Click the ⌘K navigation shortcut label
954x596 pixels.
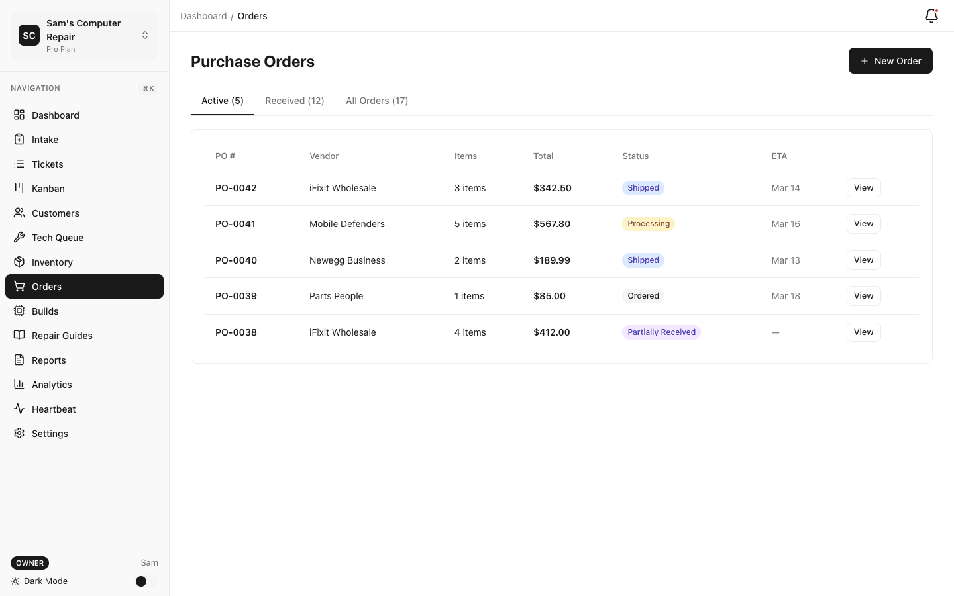tap(148, 88)
